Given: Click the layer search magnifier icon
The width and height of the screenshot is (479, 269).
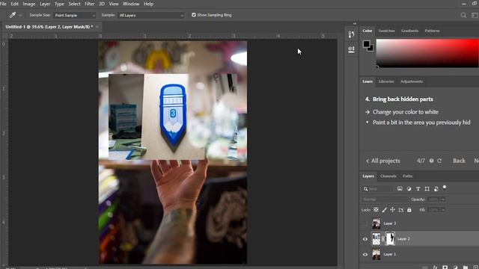Looking at the screenshot, I should 365,189.
